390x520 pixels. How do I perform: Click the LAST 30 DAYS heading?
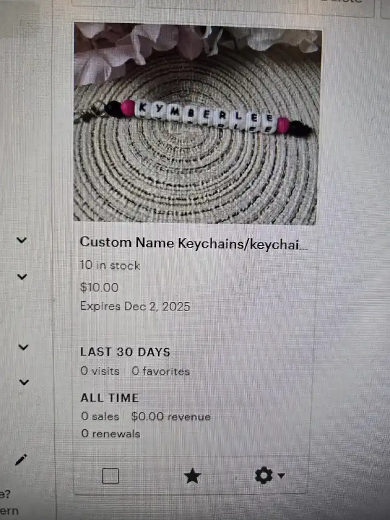click(x=125, y=352)
